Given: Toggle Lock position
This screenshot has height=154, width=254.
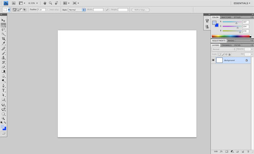Looking at the screenshot, I should coord(226,54).
